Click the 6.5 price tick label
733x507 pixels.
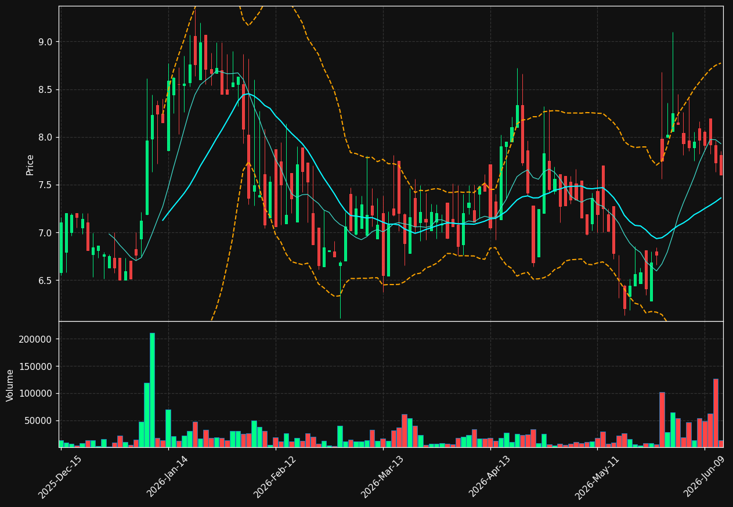tap(45, 281)
